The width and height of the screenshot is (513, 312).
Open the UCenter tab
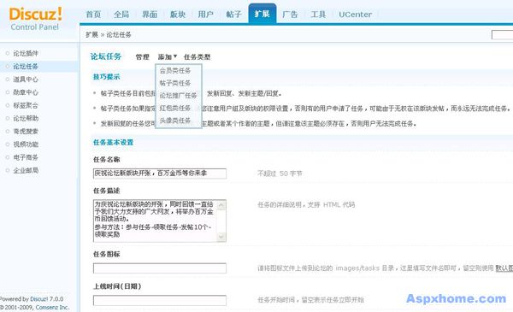coord(355,15)
